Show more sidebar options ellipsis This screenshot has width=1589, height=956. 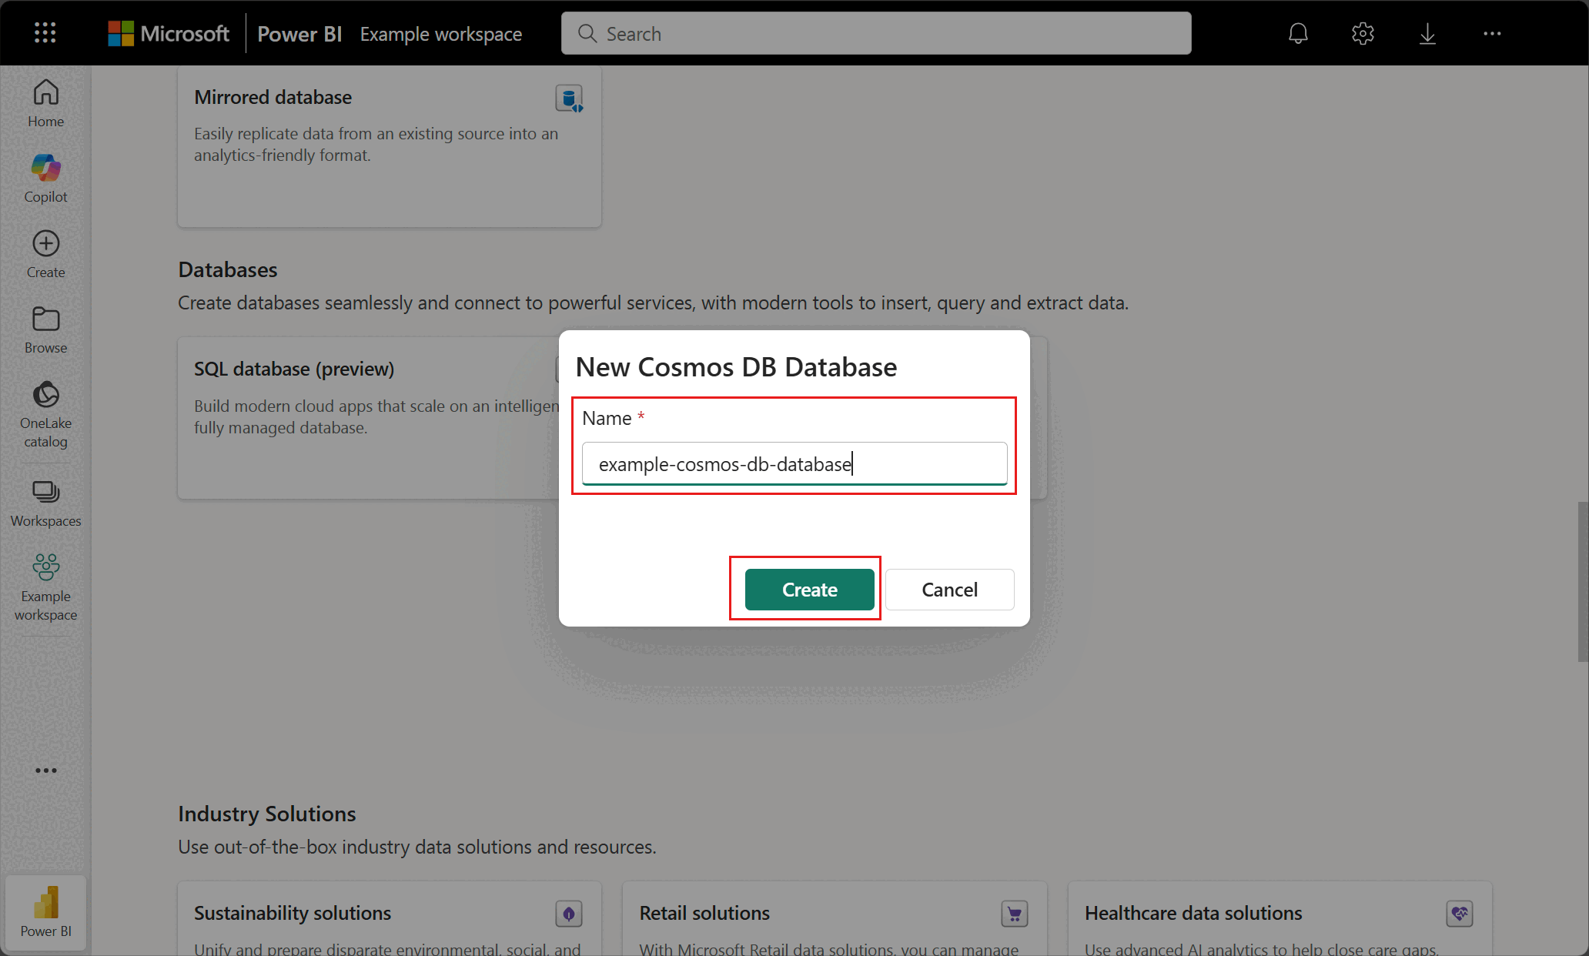45,770
